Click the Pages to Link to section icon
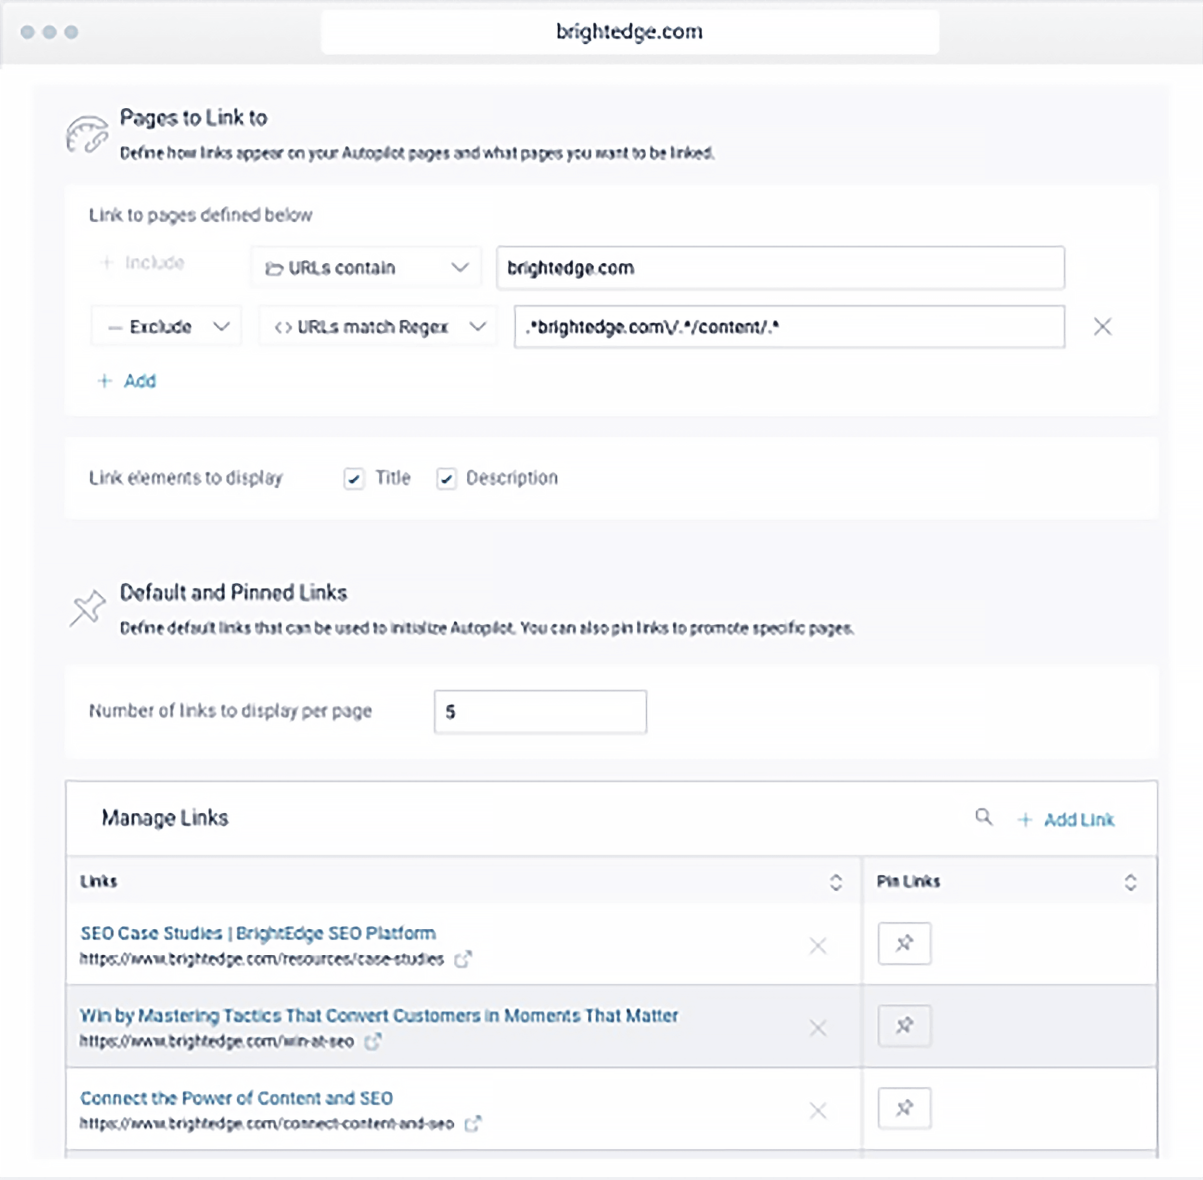 (87, 133)
